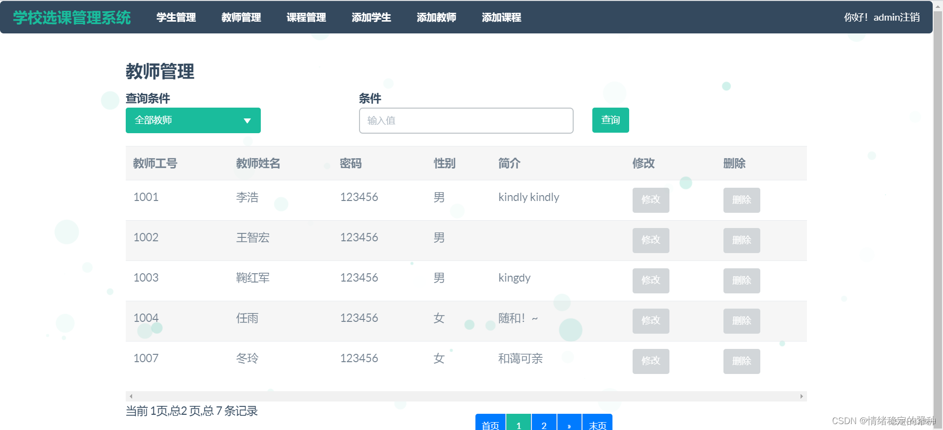Click the 学校选课管理系统 site title
Image resolution: width=943 pixels, height=430 pixels.
click(x=72, y=17)
